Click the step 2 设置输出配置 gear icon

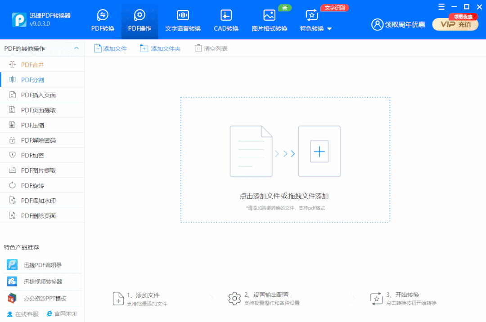point(234,299)
